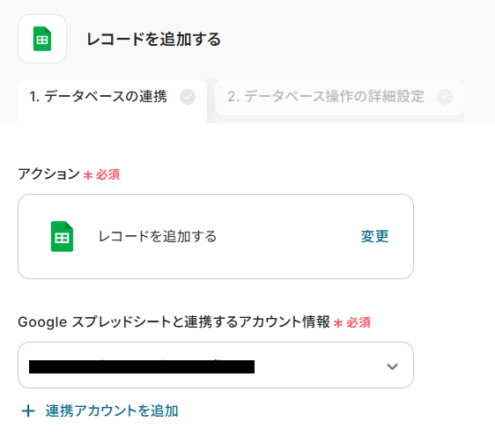This screenshot has height=436, width=495.
Task: Click the Google スプレッドシートと連携するアカウント情報 label
Action: [x=174, y=322]
